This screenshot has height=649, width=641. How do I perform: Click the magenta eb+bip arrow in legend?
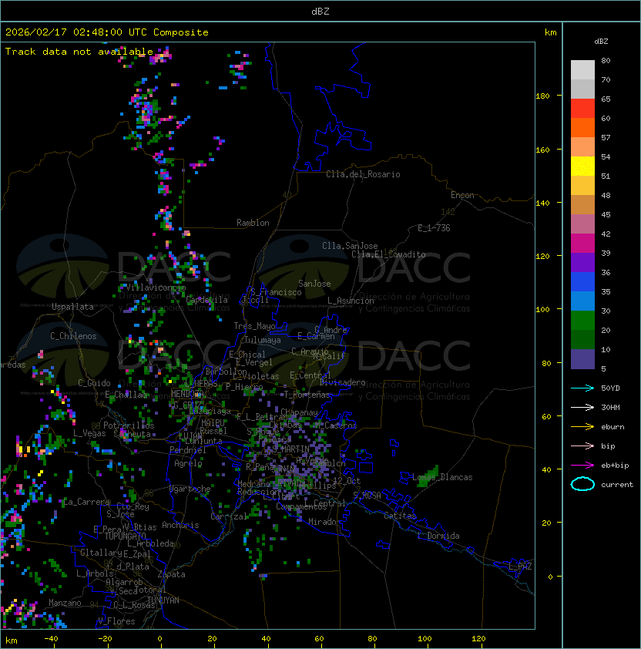[x=582, y=466]
